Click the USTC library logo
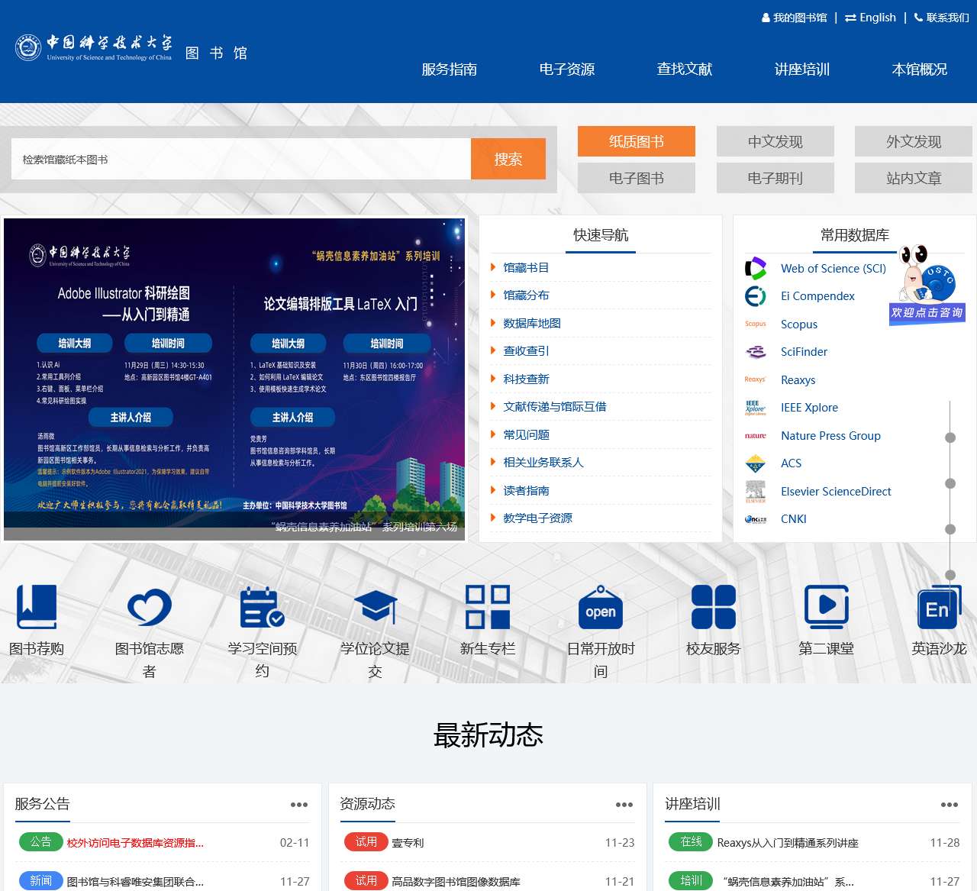 click(131, 49)
